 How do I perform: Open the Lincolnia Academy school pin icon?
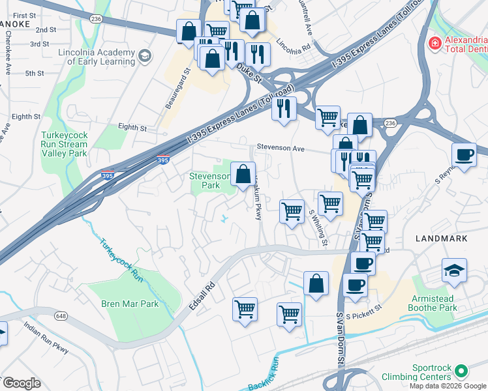[145, 56]
